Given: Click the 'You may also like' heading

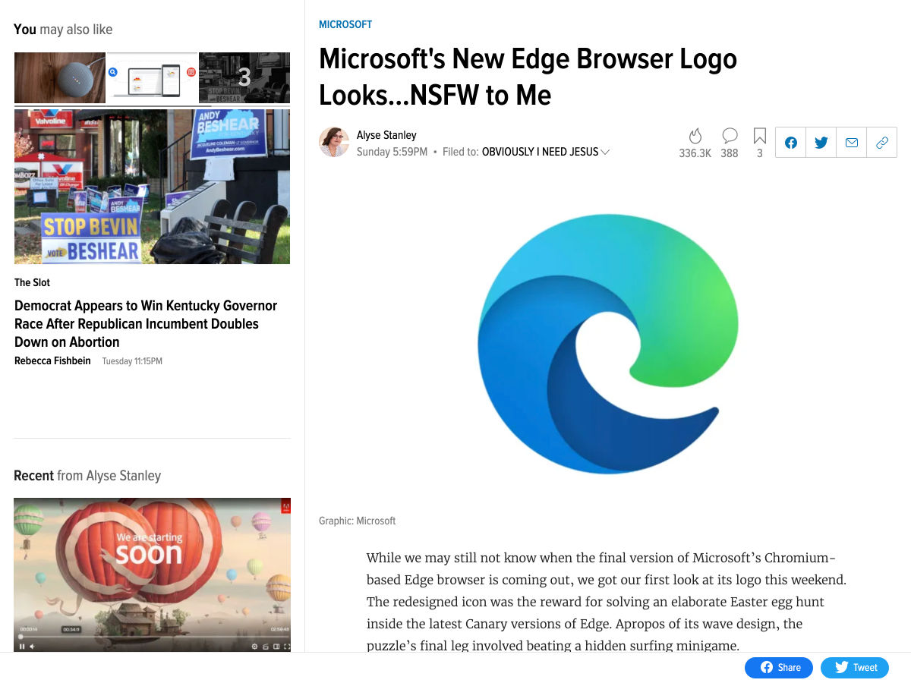Looking at the screenshot, I should (63, 30).
